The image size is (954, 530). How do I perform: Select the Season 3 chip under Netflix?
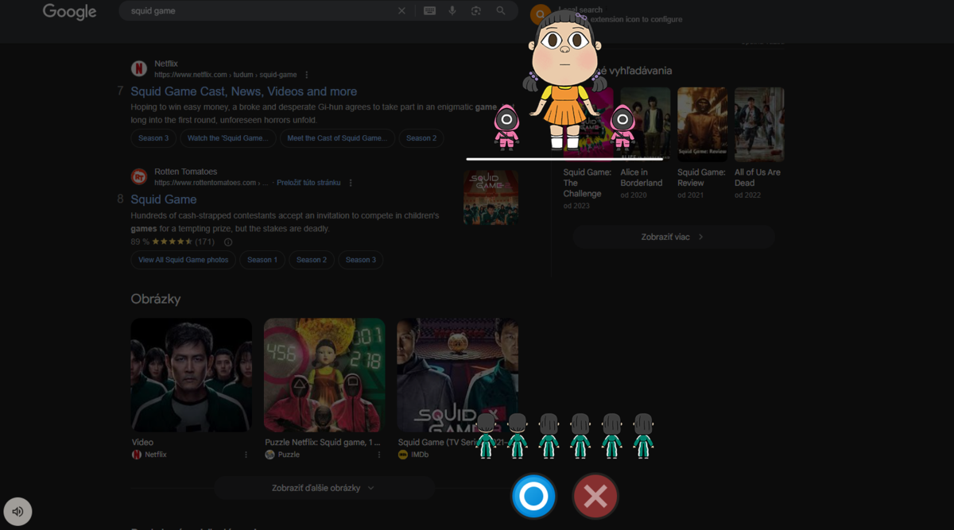coord(153,138)
